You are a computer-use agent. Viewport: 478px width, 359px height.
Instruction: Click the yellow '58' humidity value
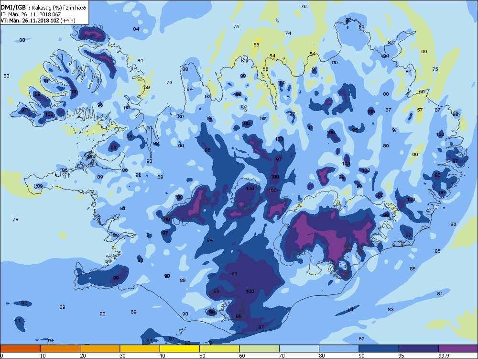point(256,45)
